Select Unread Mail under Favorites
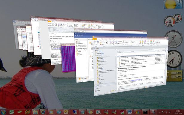The image size is (184, 115). (99, 53)
